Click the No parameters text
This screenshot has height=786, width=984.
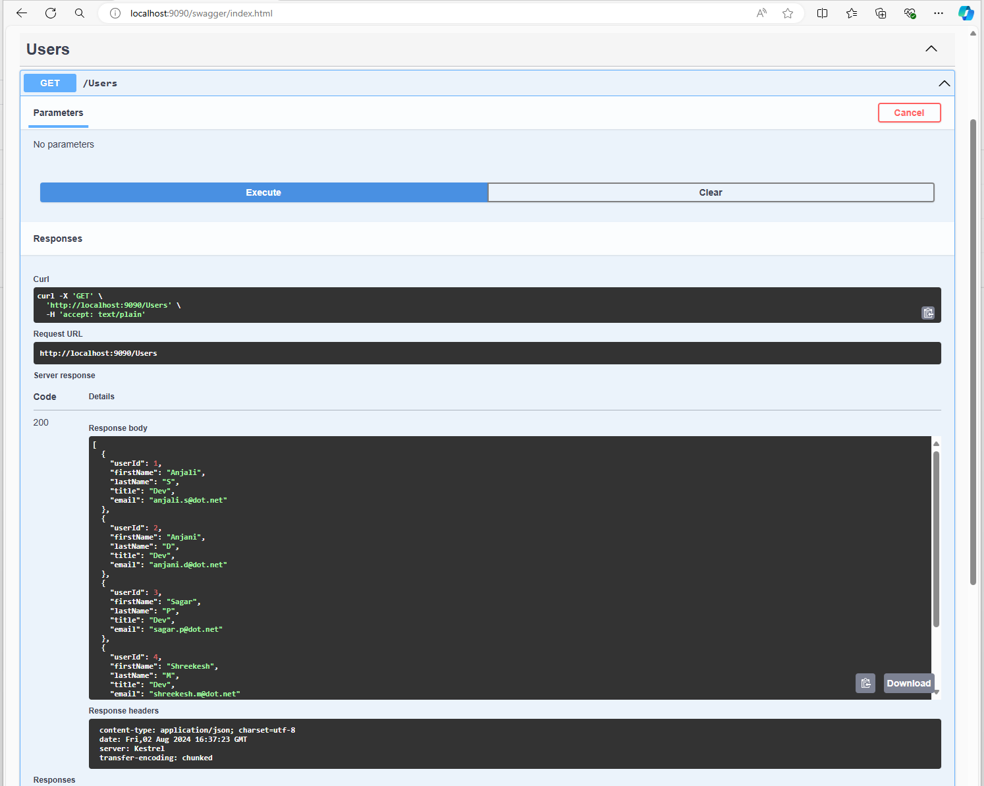[64, 144]
